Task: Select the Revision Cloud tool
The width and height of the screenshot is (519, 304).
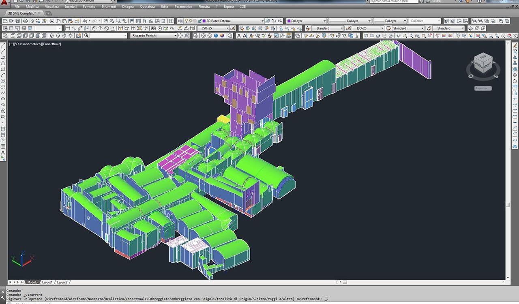Action: (3, 86)
